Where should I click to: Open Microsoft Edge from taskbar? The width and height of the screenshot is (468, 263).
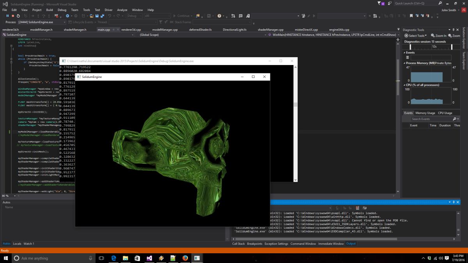(114, 258)
